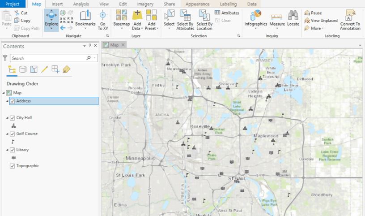The image size is (365, 216).
Task: Collapse the Map tree node
Action: pos(4,93)
